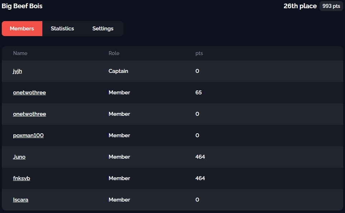Open the onetwothree profile with 65 pts
345x213 pixels.
pos(29,93)
